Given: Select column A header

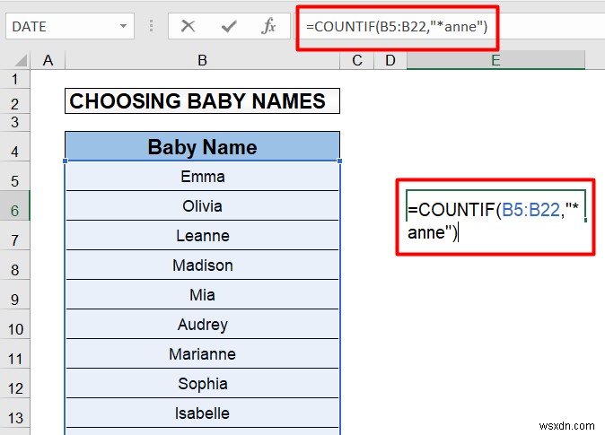Looking at the screenshot, I should tap(48, 61).
